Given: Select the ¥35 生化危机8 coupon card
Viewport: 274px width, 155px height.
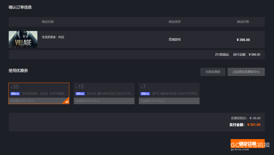Looking at the screenshot, I should [39, 93].
